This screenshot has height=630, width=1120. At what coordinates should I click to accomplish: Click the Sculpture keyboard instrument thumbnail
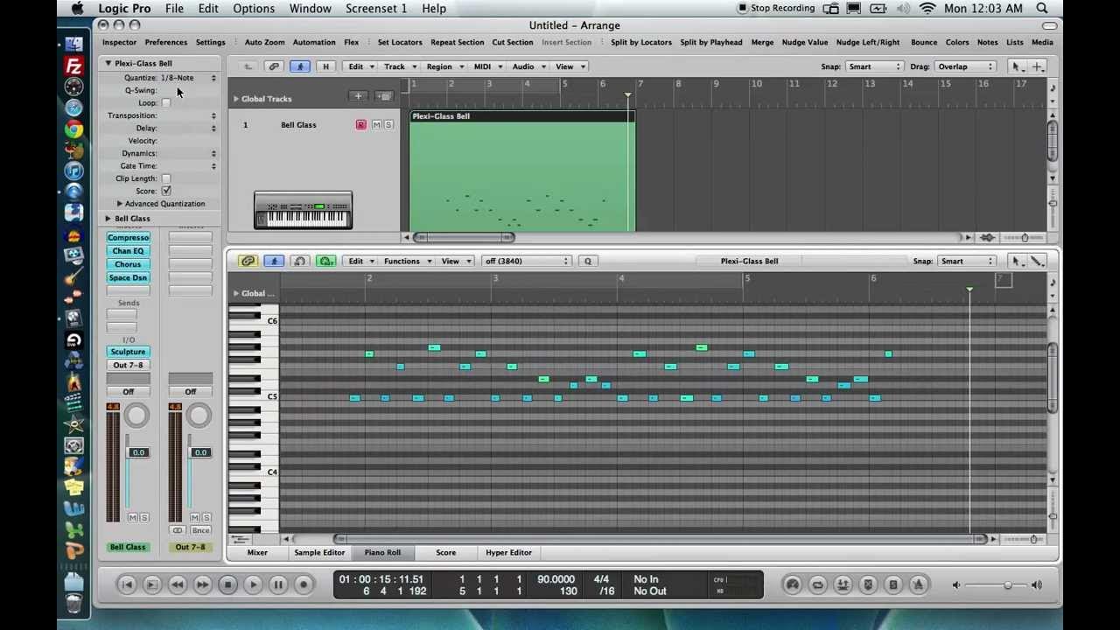tap(303, 210)
